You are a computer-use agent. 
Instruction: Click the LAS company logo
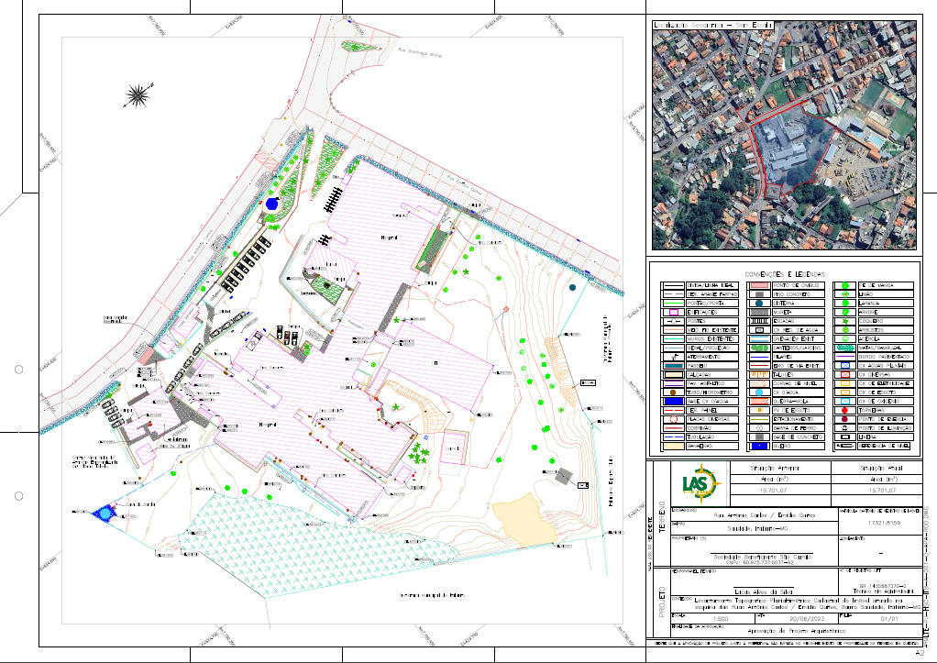click(x=700, y=483)
